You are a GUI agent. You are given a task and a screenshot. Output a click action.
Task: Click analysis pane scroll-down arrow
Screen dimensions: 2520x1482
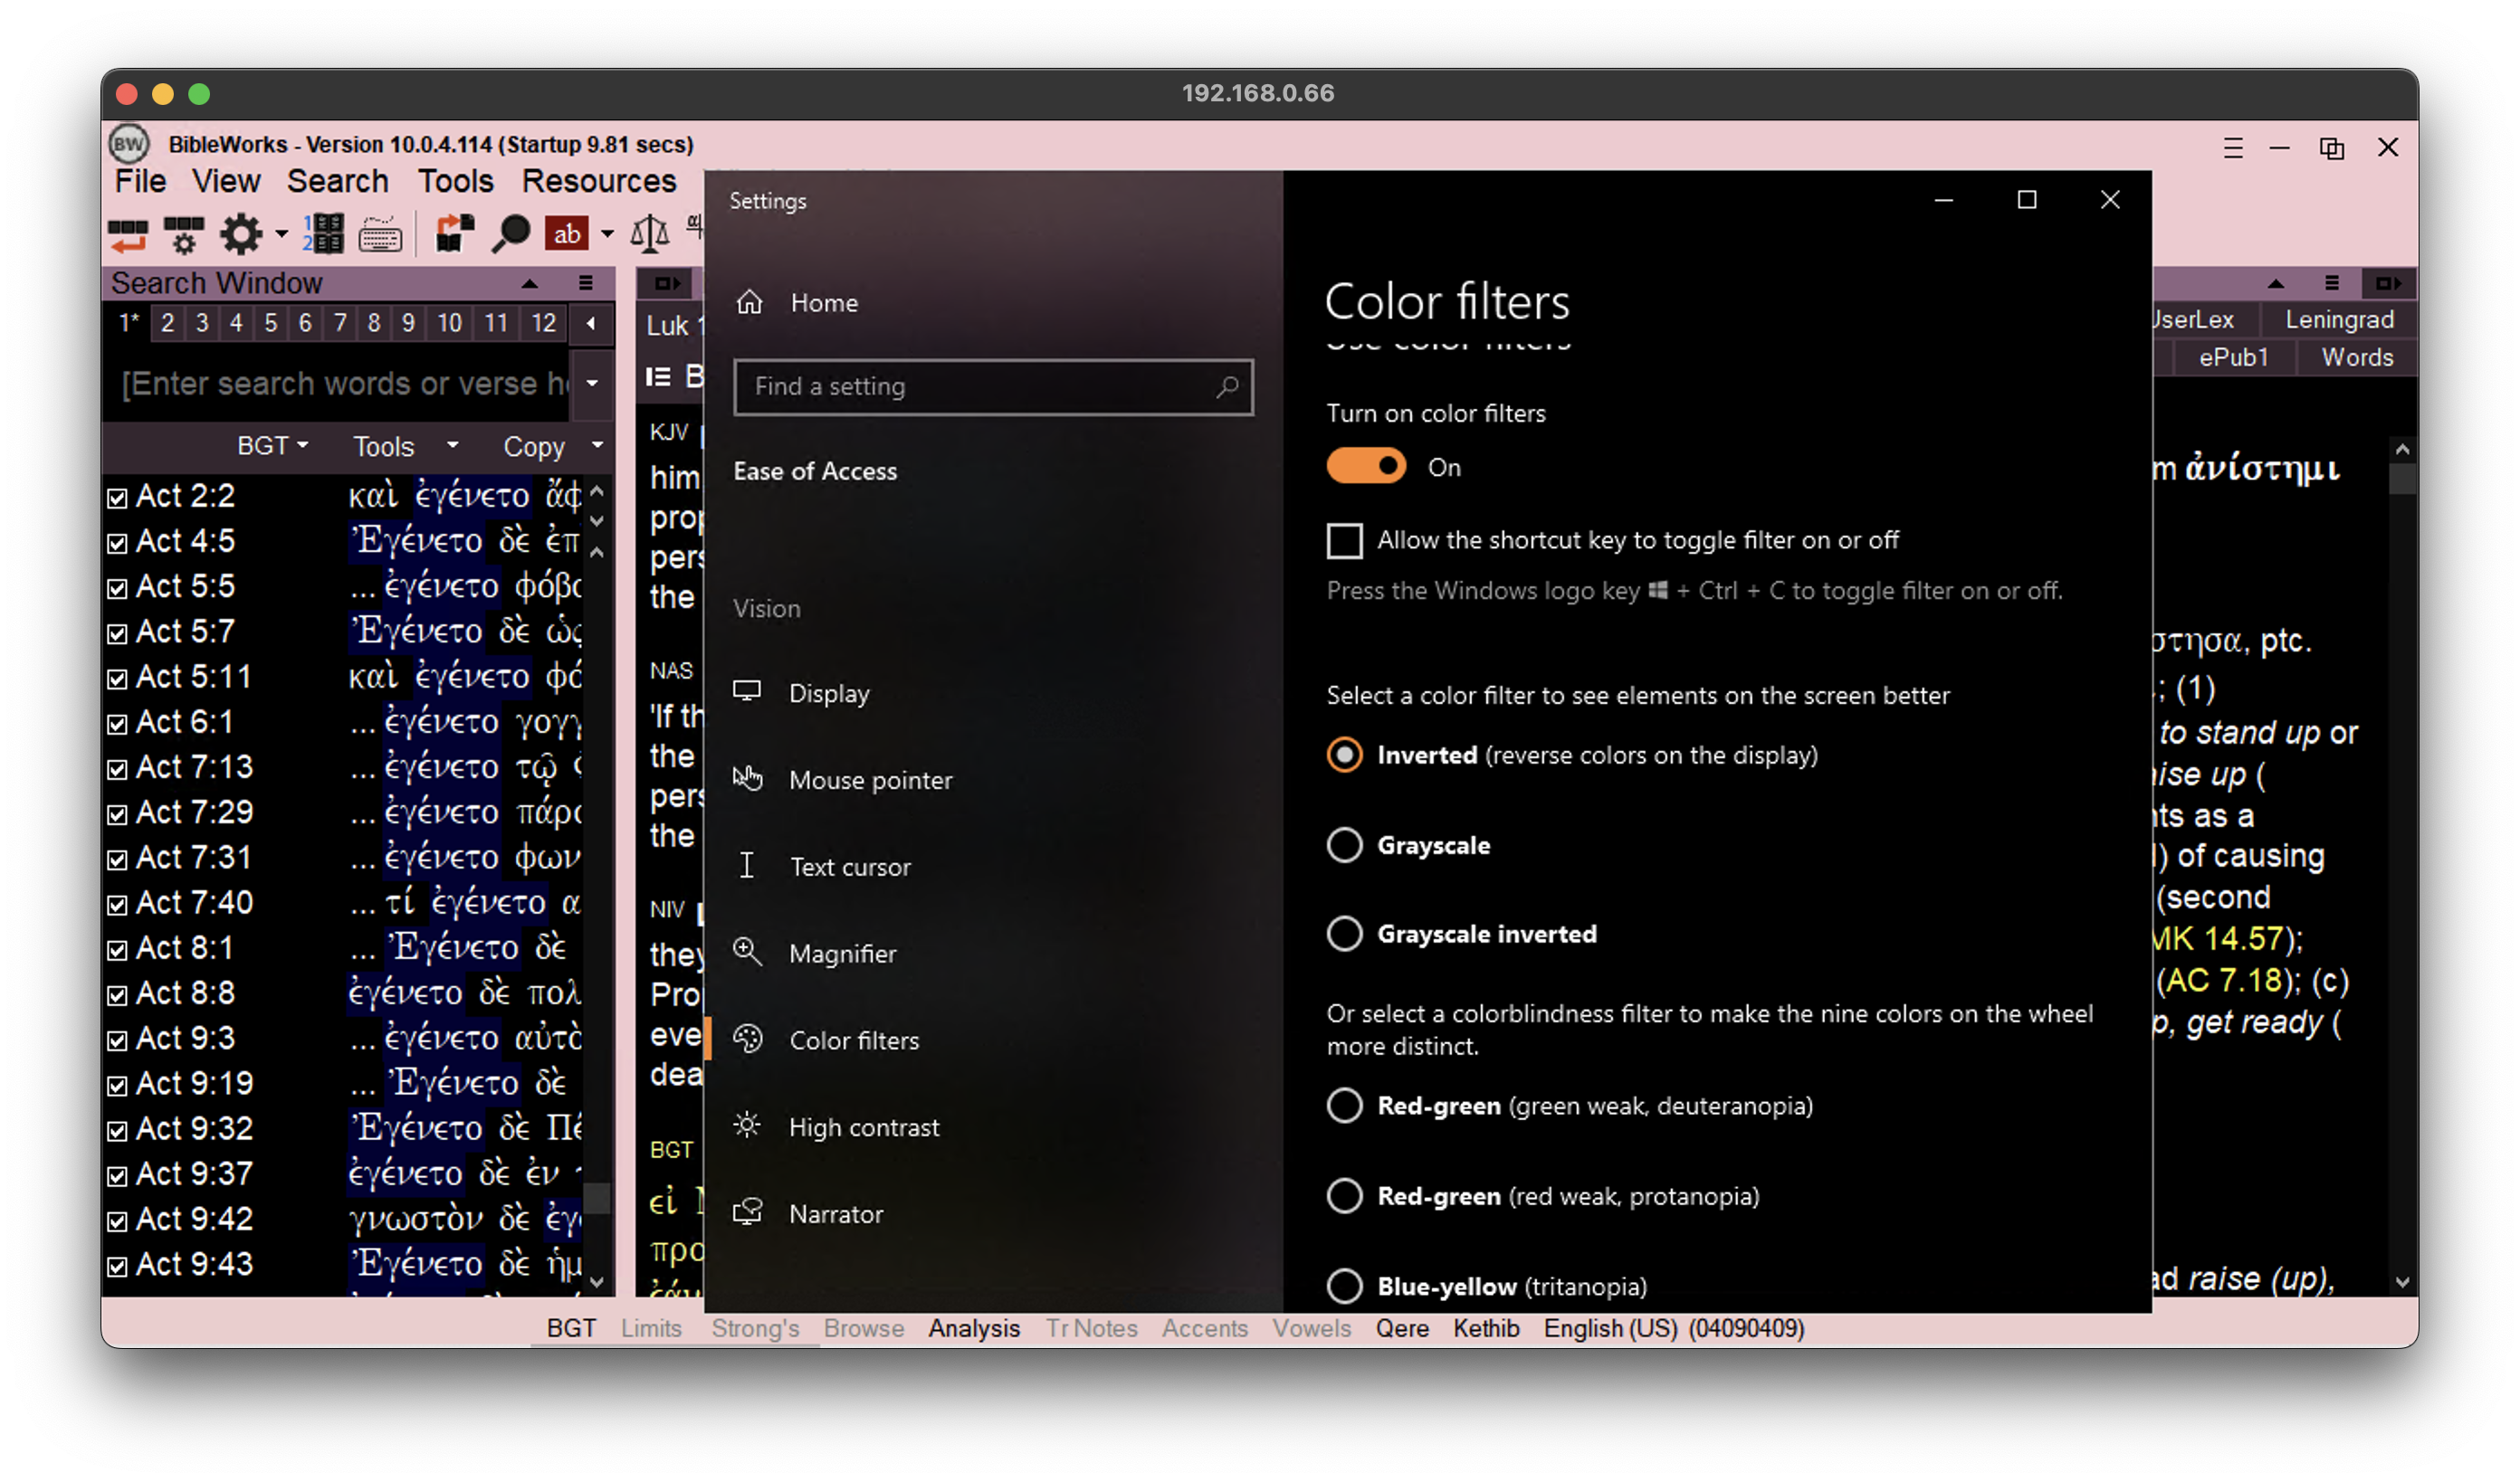(x=2402, y=1282)
